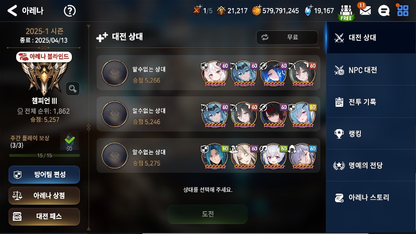This screenshot has height=234, width=416.
Task: Select the hidden opponent with 승점 5,246
Action: click(208, 114)
